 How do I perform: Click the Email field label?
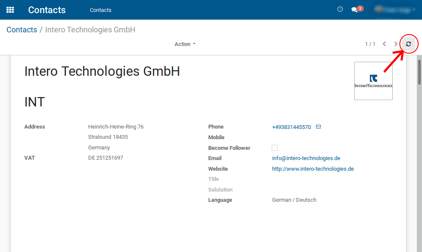215,158
